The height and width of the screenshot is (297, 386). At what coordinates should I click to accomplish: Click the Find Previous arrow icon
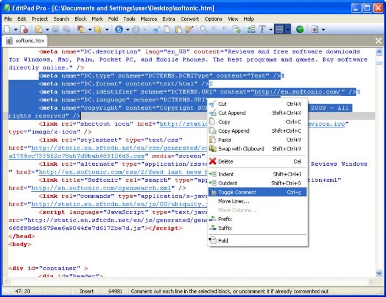coord(224,28)
